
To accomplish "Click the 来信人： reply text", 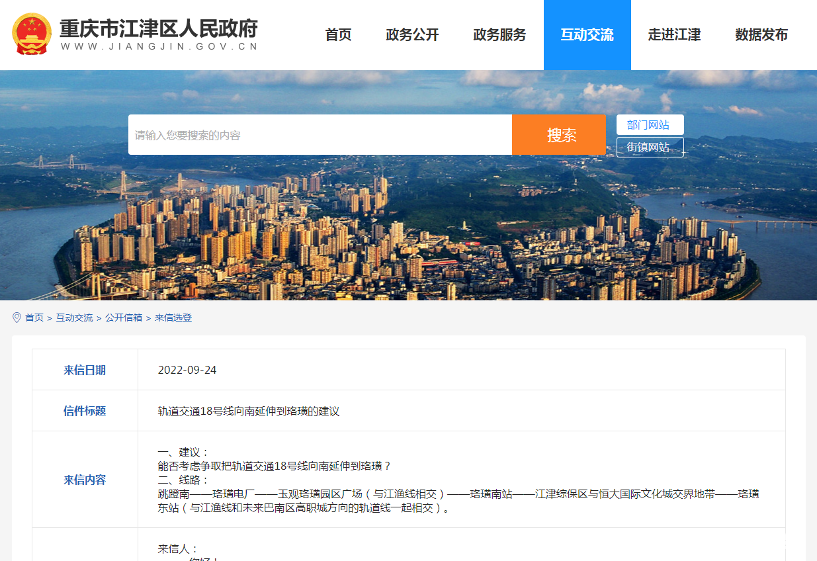I will pos(178,548).
